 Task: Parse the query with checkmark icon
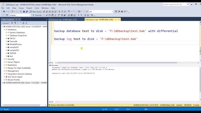(47, 15)
